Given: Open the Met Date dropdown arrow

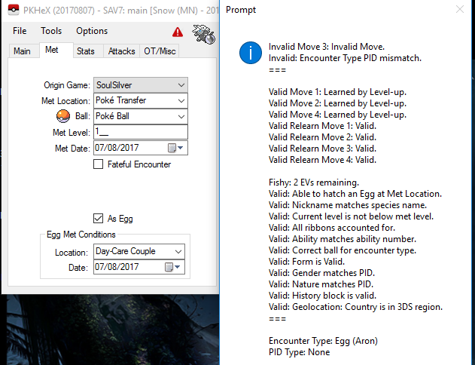Looking at the screenshot, I should (181, 148).
